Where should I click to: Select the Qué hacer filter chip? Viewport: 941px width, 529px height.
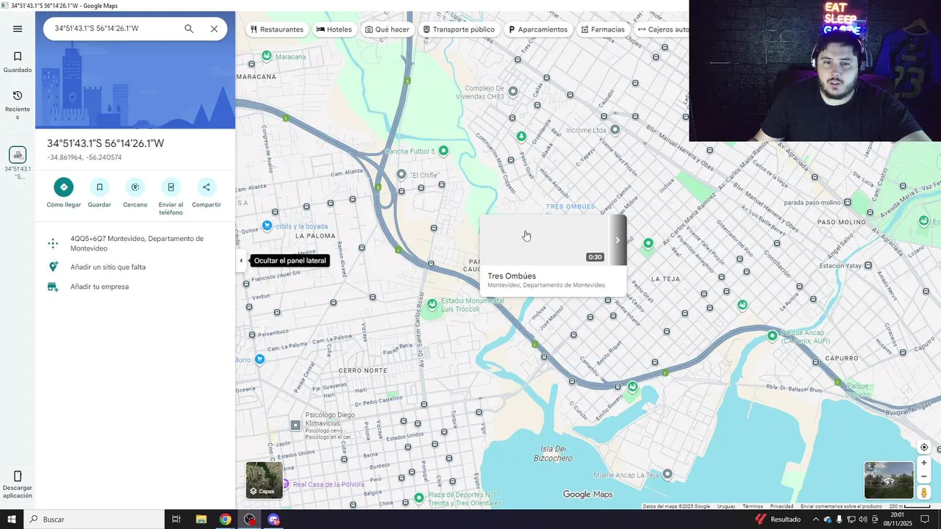[x=387, y=29]
